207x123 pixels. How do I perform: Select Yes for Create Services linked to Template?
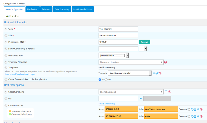coord(100,79)
